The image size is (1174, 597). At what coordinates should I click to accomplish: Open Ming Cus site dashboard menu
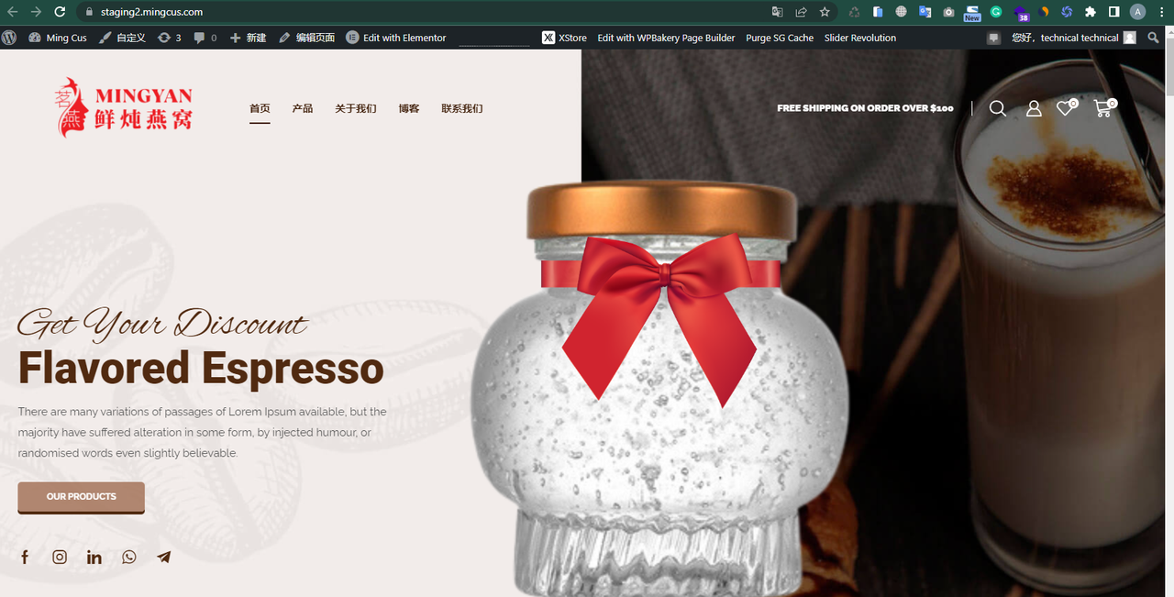coord(58,38)
